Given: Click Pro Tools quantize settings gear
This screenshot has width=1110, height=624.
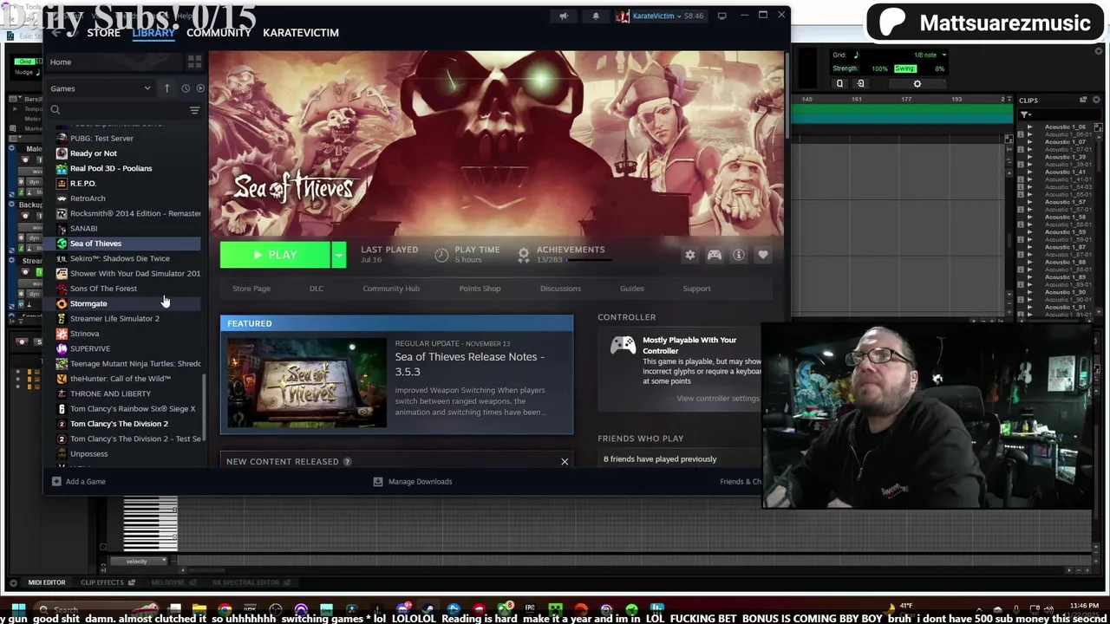Looking at the screenshot, I should pos(917,84).
